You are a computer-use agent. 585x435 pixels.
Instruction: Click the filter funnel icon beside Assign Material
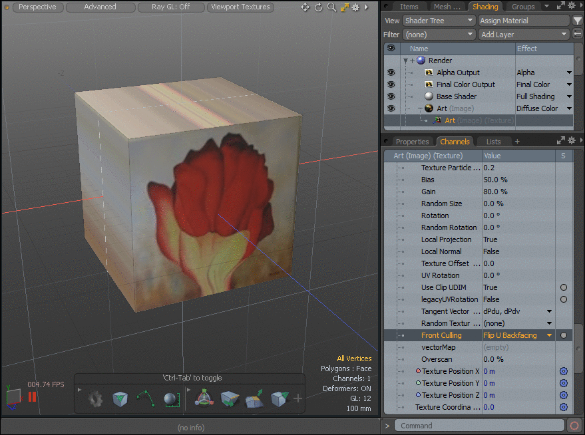tap(578, 21)
